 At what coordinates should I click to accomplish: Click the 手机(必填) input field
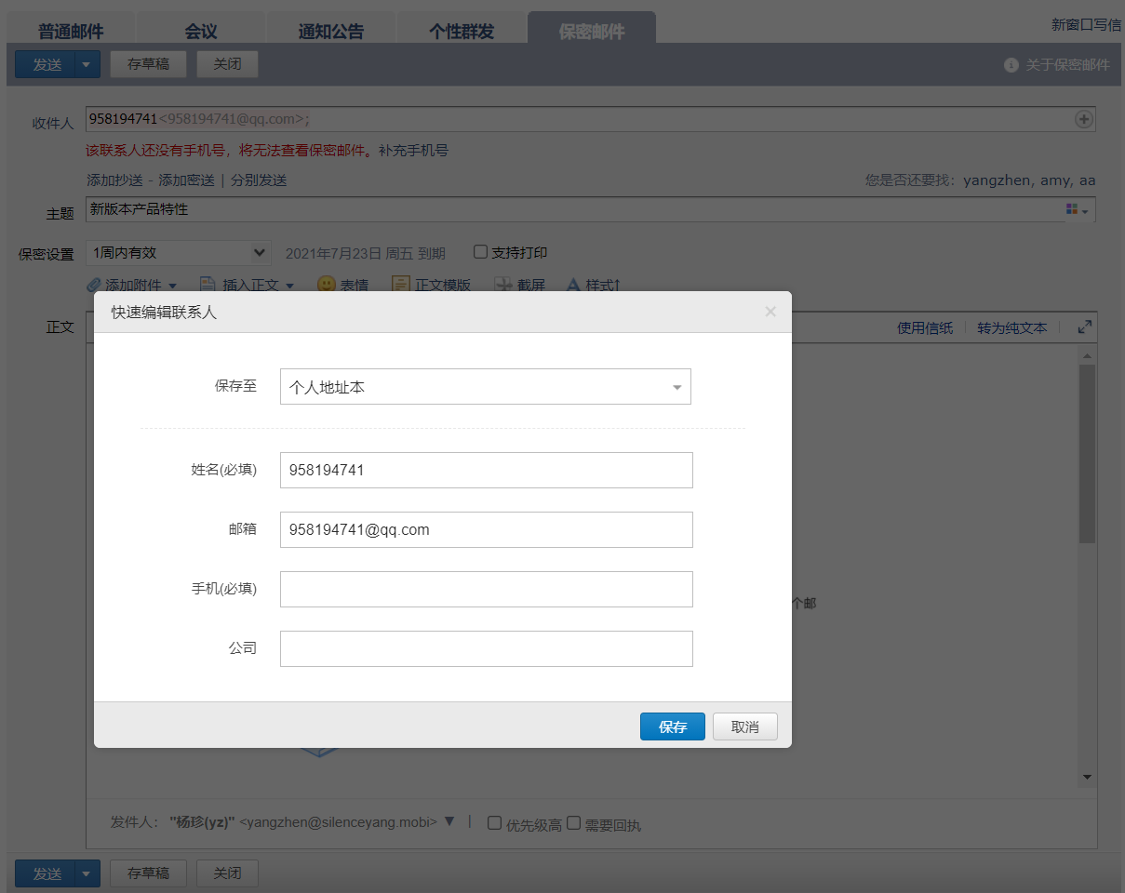pyautogui.click(x=486, y=590)
